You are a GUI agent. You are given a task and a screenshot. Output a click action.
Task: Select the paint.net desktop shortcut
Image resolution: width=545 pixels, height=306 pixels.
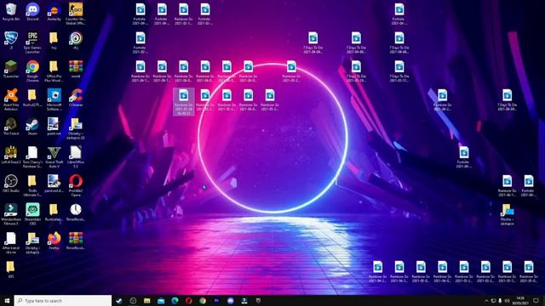[54, 127]
